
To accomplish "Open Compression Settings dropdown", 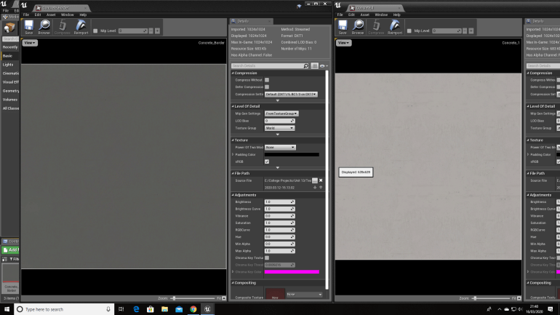I will [x=291, y=95].
